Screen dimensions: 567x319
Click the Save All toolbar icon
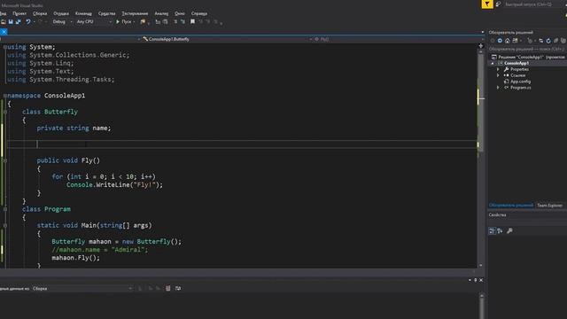[18, 22]
